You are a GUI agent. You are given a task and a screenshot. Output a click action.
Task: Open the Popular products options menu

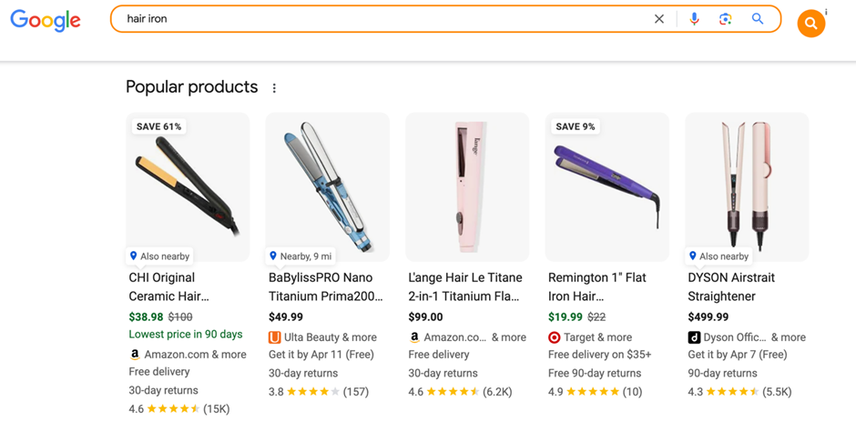click(274, 88)
